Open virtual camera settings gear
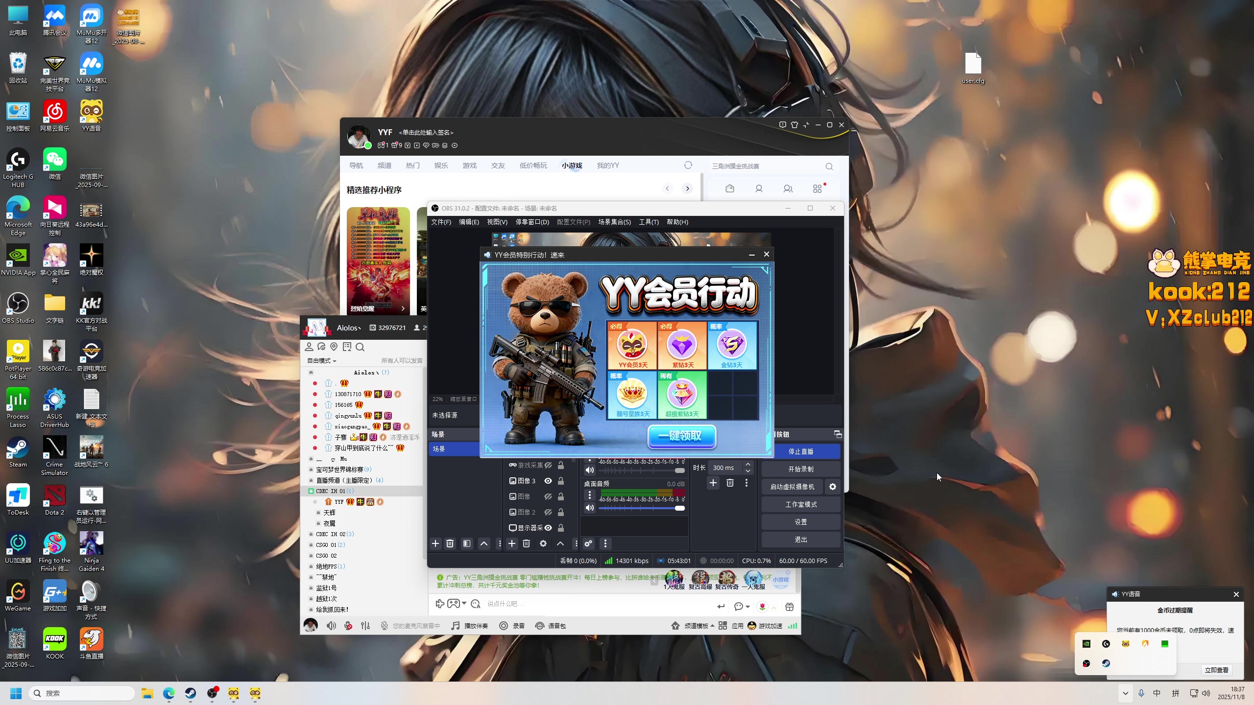1254x705 pixels. pos(832,487)
